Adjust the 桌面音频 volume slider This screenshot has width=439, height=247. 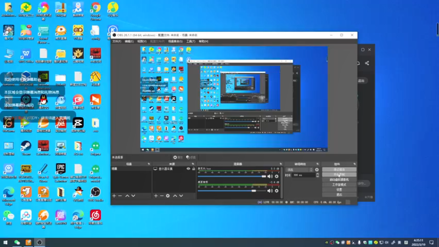pyautogui.click(x=232, y=190)
